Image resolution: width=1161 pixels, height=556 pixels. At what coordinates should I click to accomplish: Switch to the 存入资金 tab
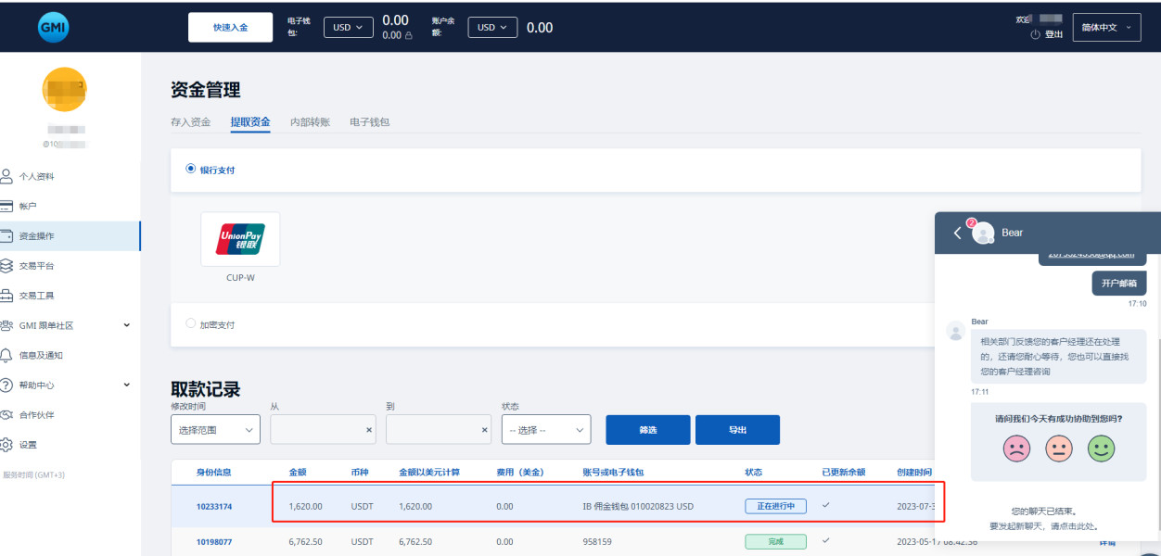[x=191, y=122]
